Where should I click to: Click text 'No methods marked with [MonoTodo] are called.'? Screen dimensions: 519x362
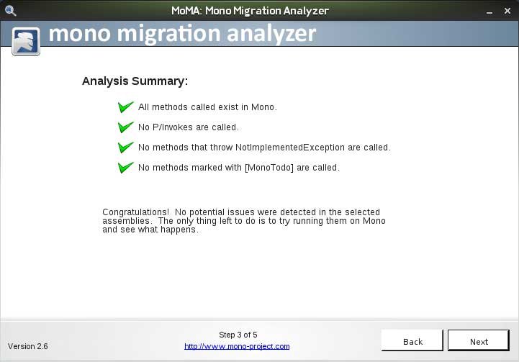click(239, 168)
